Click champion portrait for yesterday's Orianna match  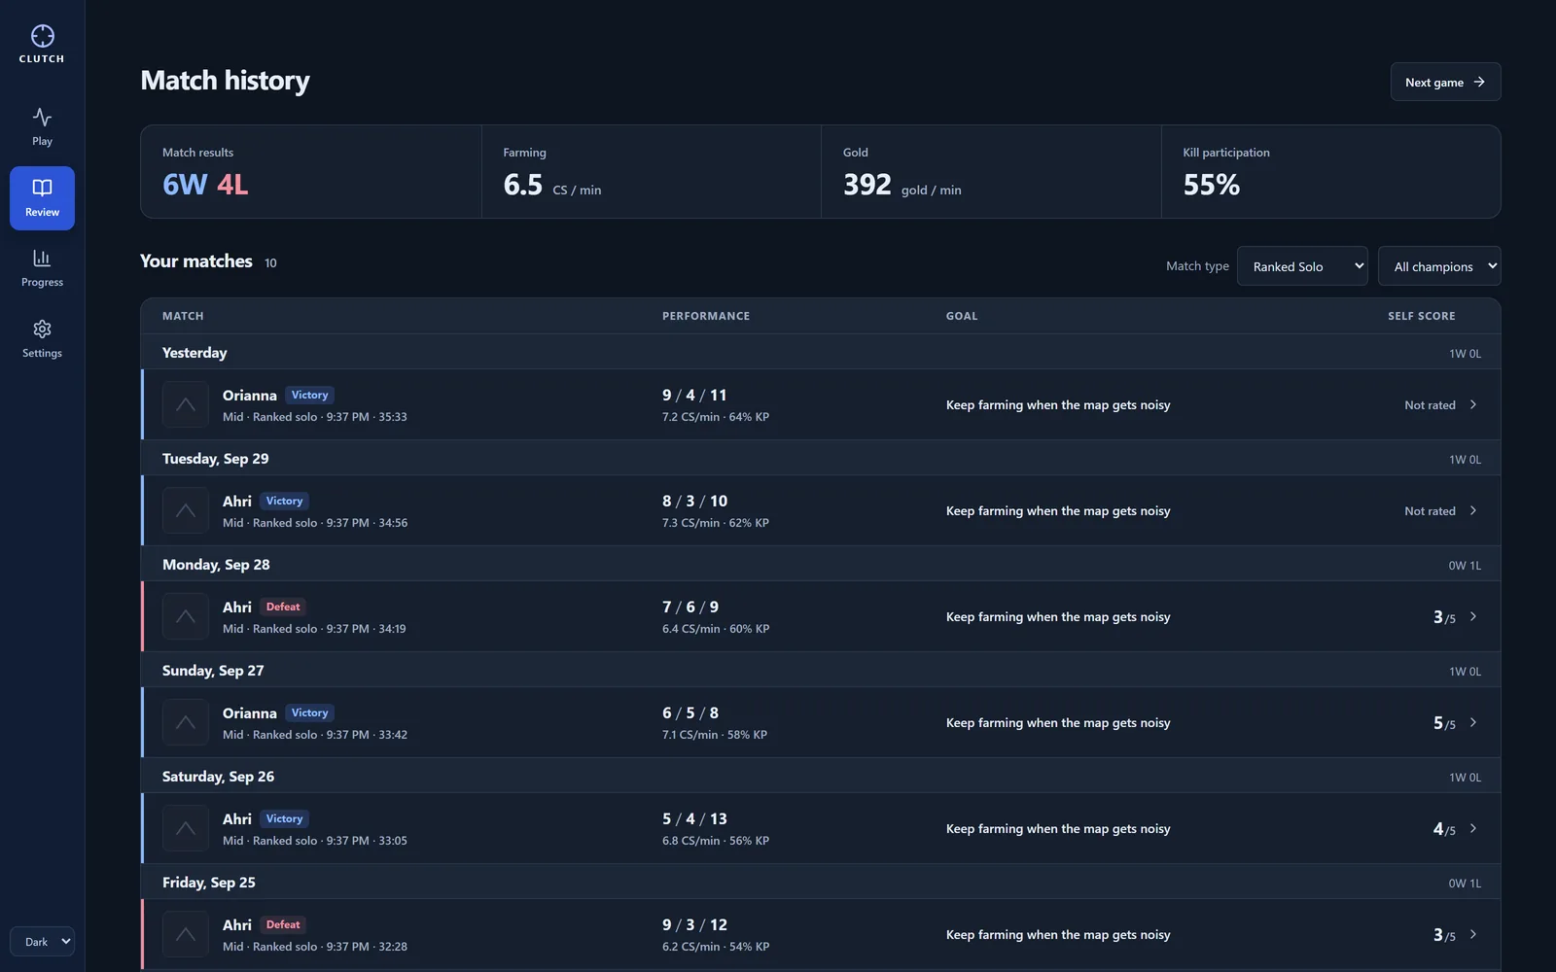pos(186,404)
